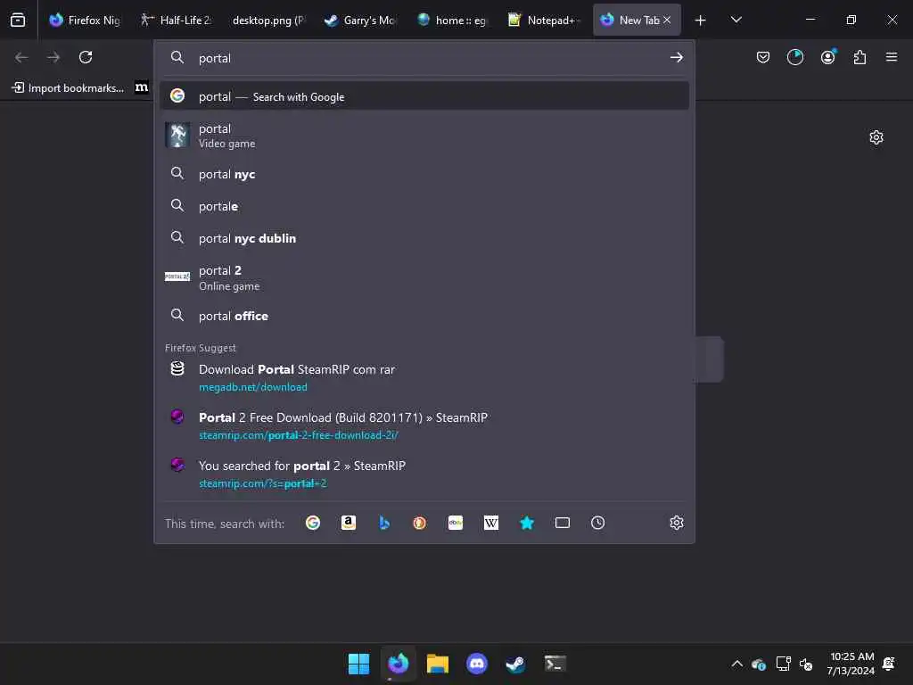This screenshot has height=685, width=913.
Task: Open Discord from taskbar
Action: (x=477, y=664)
